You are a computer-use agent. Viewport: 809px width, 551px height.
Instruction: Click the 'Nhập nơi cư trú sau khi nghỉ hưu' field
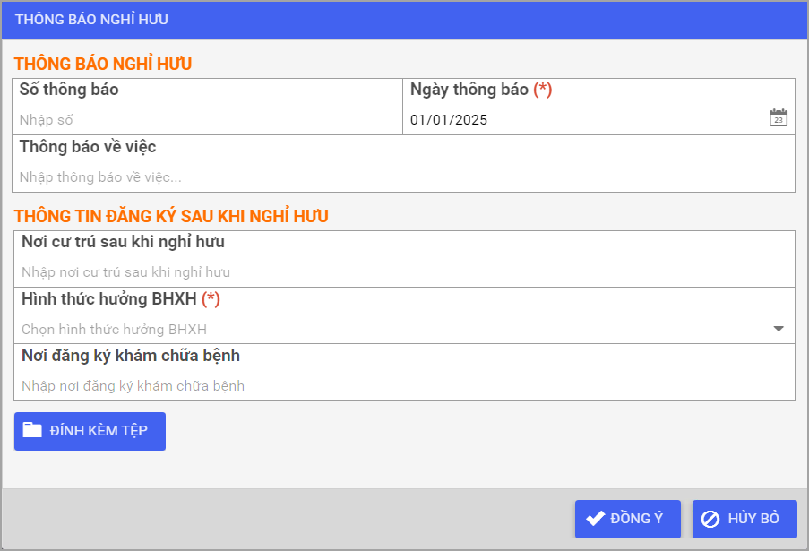[403, 271]
